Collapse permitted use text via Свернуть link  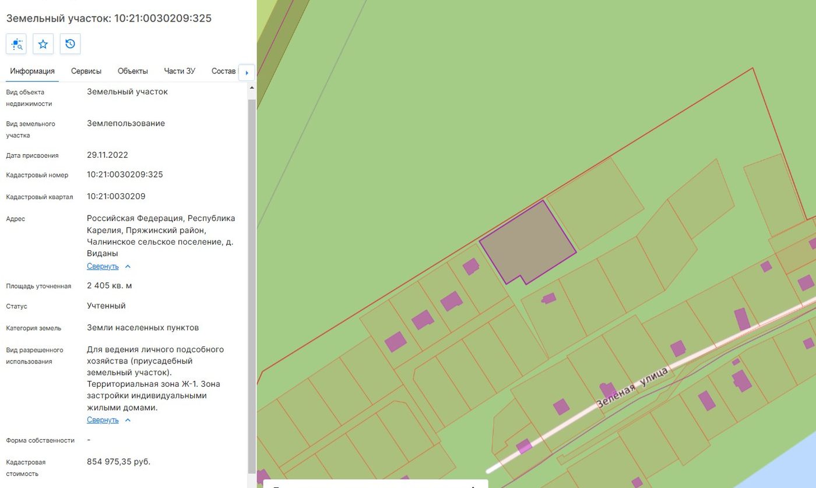103,420
